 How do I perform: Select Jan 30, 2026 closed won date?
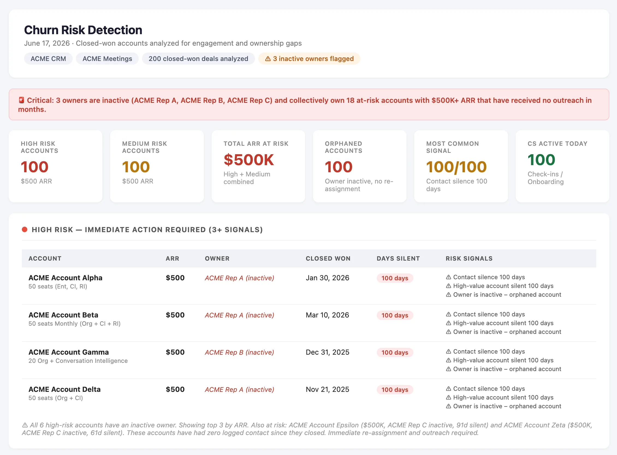click(x=327, y=278)
